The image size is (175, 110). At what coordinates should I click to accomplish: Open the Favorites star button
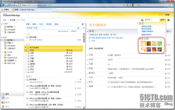point(5,10)
